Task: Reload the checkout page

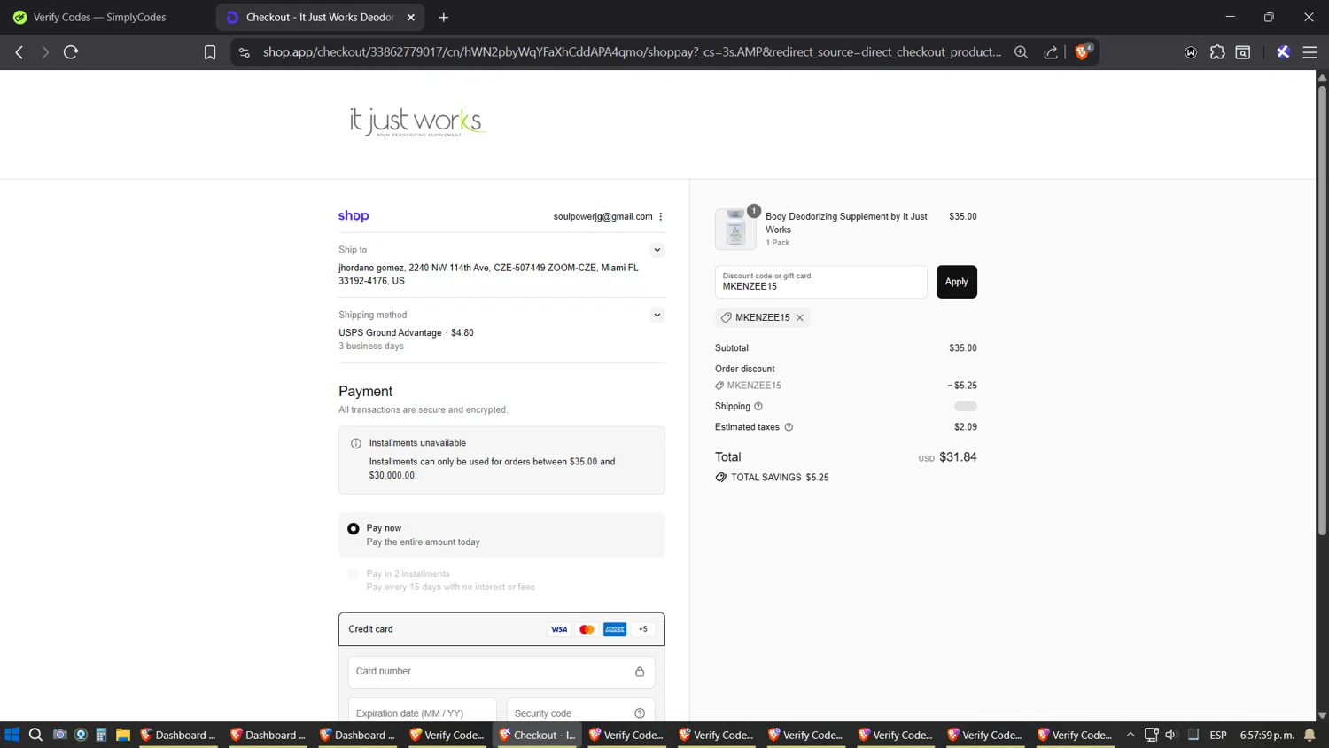Action: pyautogui.click(x=71, y=52)
